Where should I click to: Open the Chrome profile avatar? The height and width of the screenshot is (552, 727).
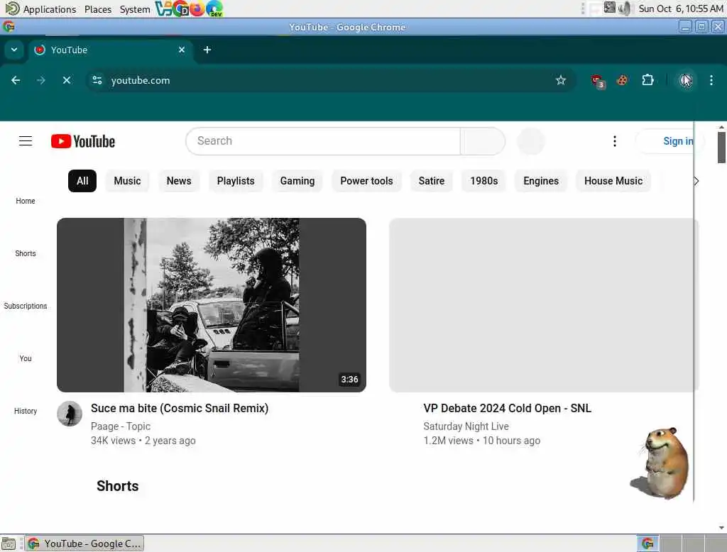pyautogui.click(x=686, y=80)
